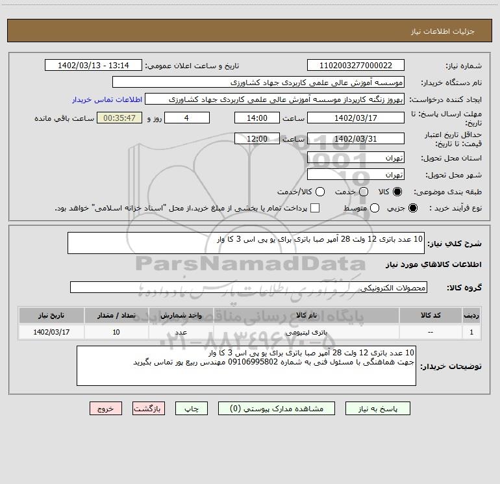This screenshot has width=500, height=484.
Task: Select متوسط purchase type radio
Action: (375, 208)
